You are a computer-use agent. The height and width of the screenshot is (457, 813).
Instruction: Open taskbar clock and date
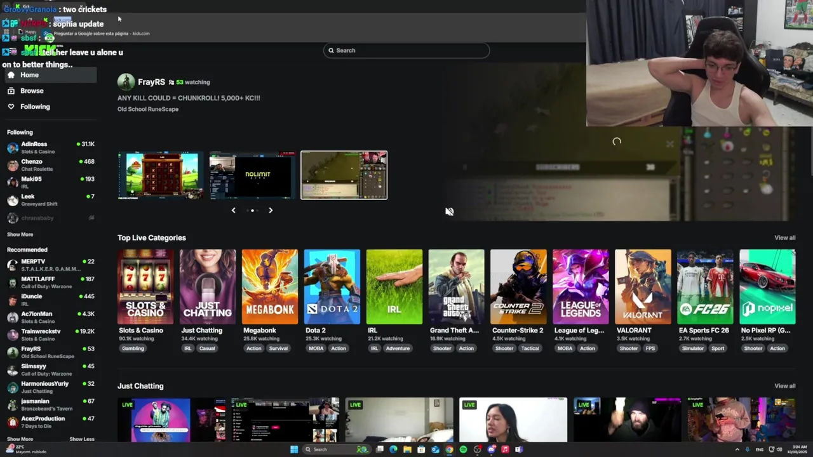pos(799,449)
